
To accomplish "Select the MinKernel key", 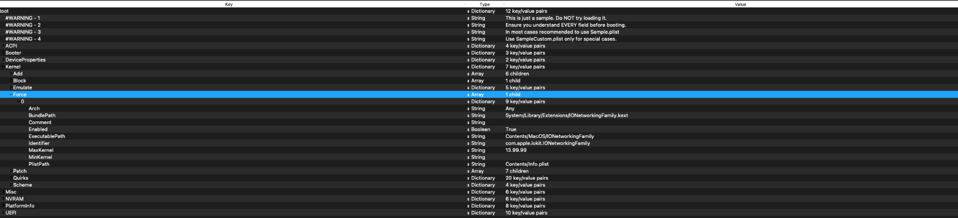I will click(x=40, y=157).
